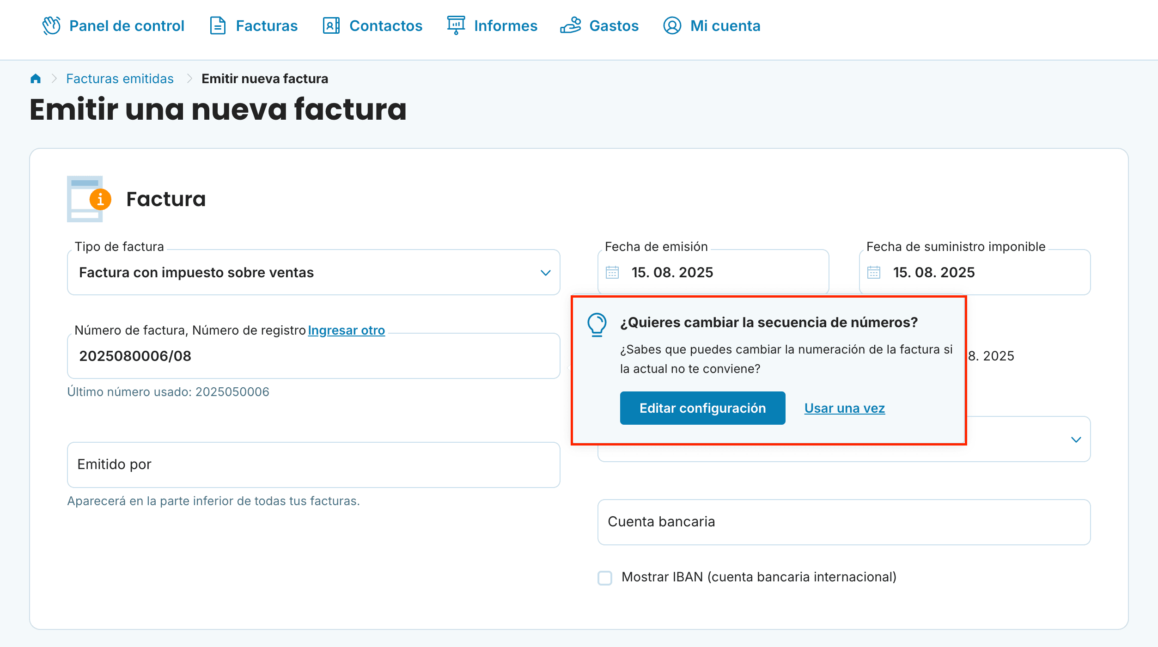Click the Aparecerá en la parte inferior helper text

point(213,501)
